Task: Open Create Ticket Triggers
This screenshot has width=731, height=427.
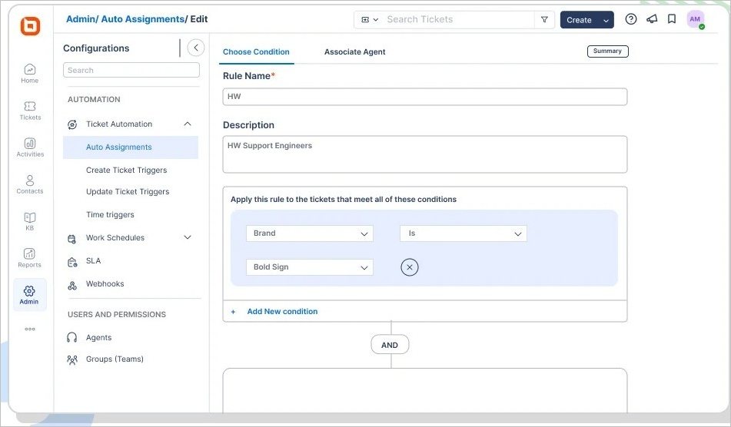Action: point(126,170)
